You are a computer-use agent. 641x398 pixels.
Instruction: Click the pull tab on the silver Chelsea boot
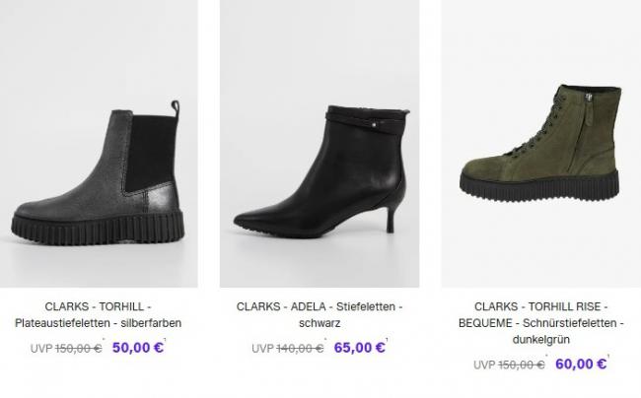point(175,108)
